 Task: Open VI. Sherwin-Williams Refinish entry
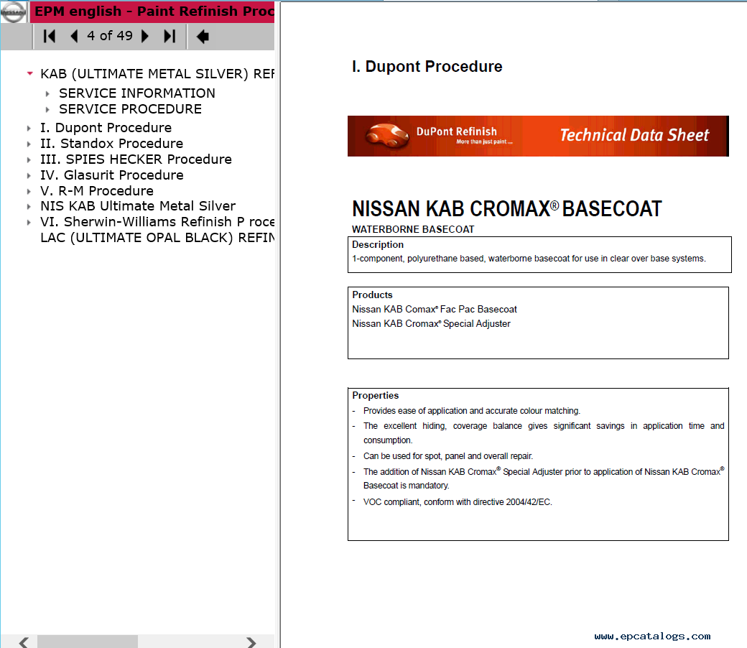[157, 222]
